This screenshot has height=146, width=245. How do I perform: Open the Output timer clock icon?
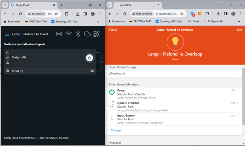[8, 53]
